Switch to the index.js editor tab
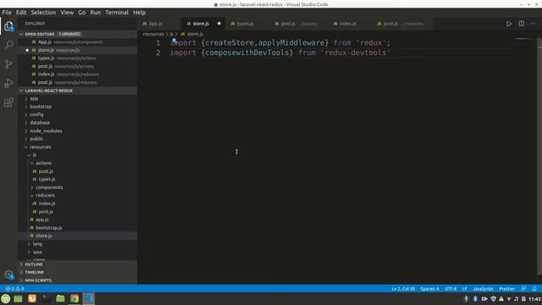 [x=350, y=24]
